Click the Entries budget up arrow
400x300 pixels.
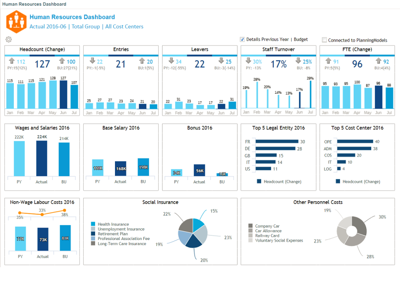(142, 61)
